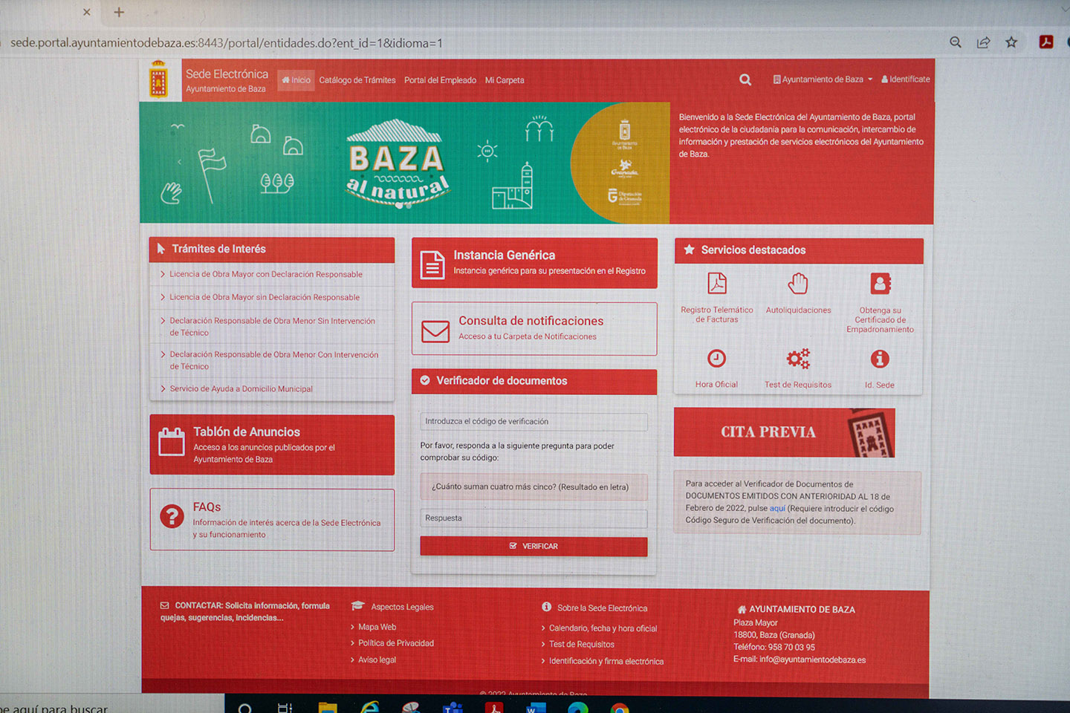Click the Test de Requisitos gears icon
The height and width of the screenshot is (713, 1070).
(798, 359)
